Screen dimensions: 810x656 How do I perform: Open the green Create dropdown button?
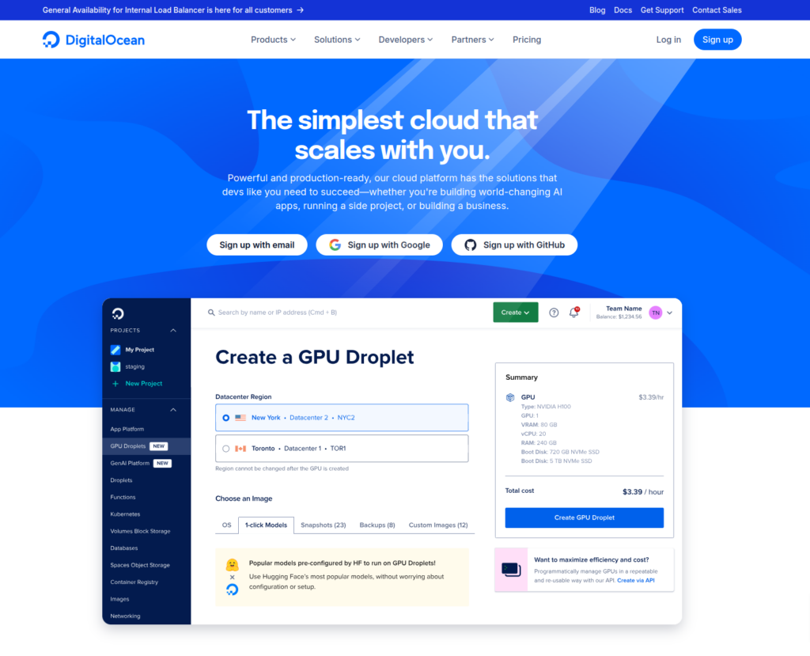pyautogui.click(x=516, y=313)
